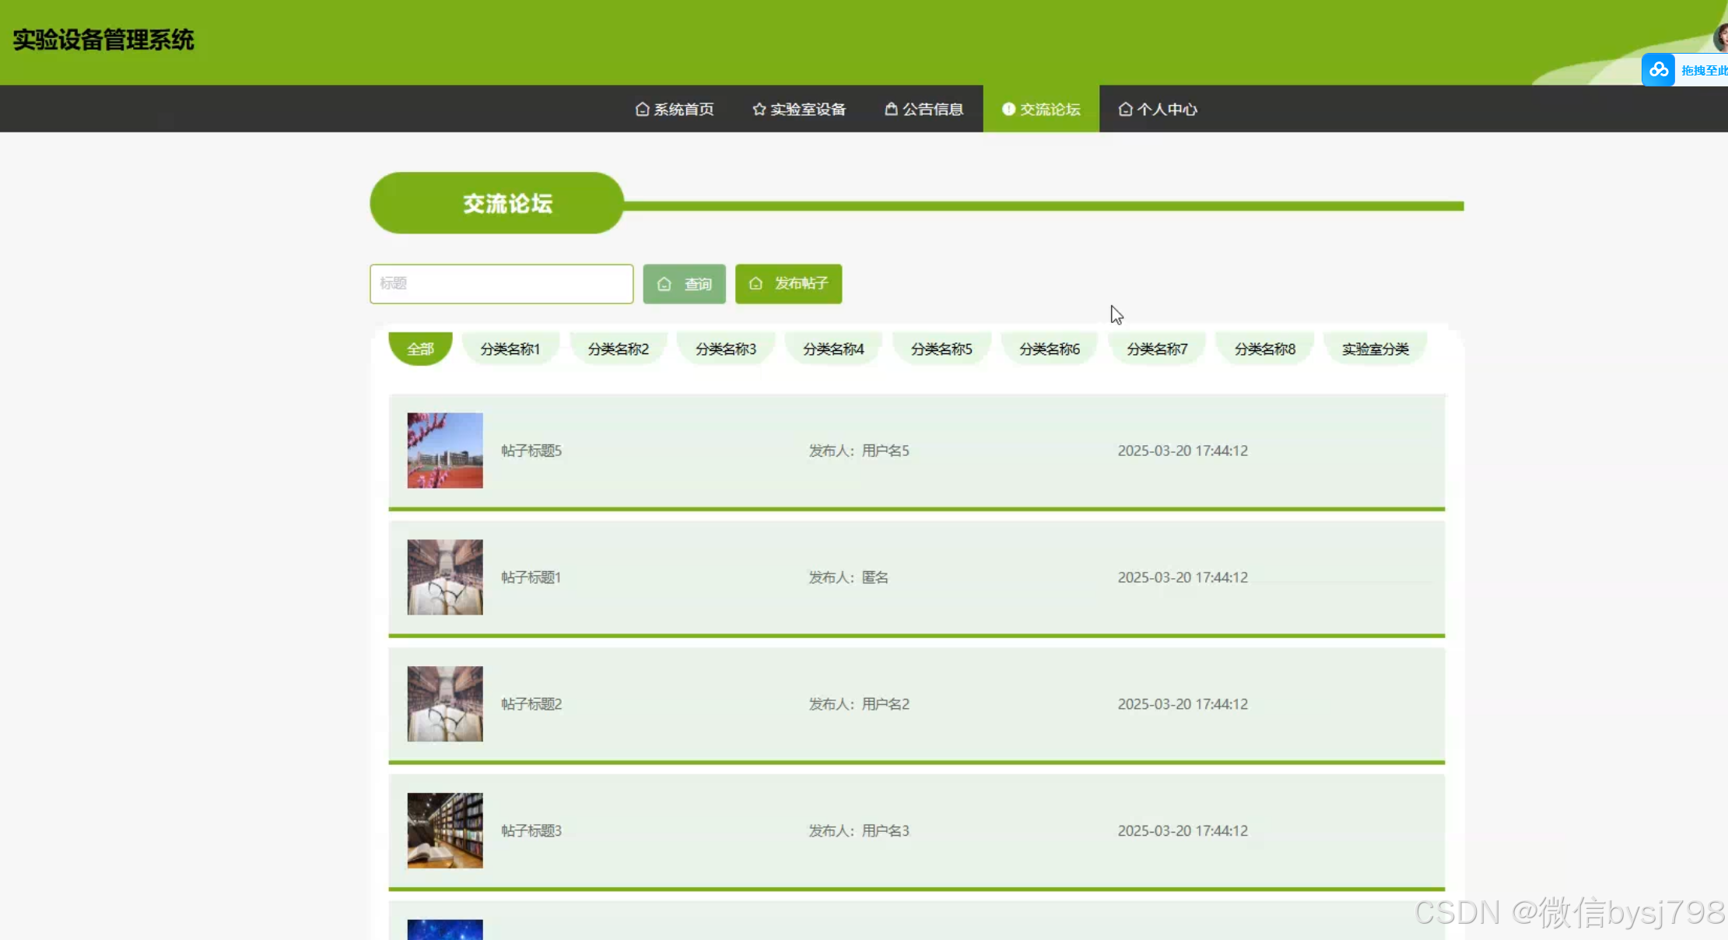Viewport: 1728px width, 940px height.
Task: Open the post titled 帖子标题1
Action: (531, 577)
